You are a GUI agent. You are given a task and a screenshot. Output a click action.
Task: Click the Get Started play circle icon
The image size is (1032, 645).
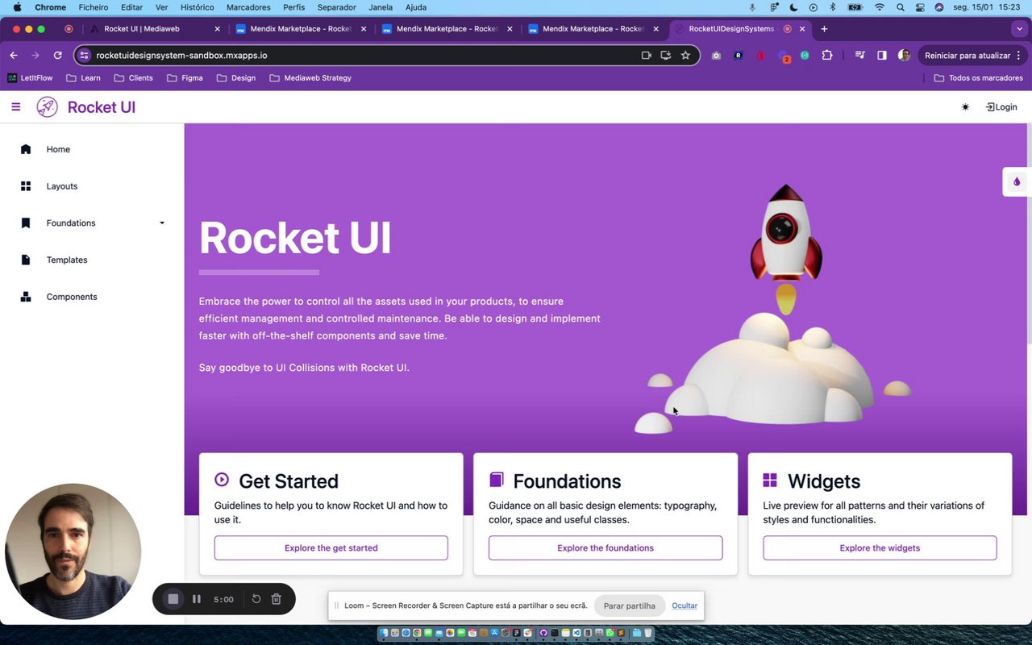tap(222, 480)
